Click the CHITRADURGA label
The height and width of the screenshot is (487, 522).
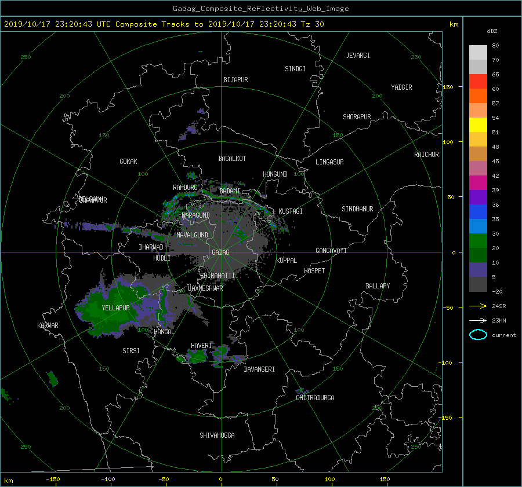click(315, 398)
